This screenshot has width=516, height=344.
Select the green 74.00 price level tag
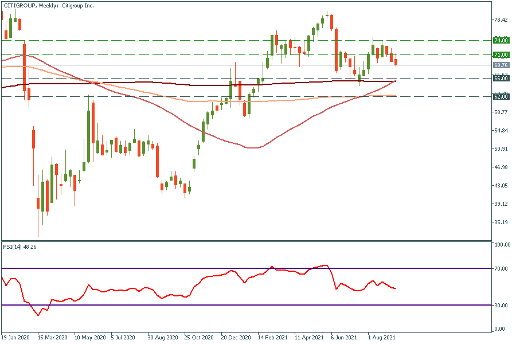[x=501, y=40]
